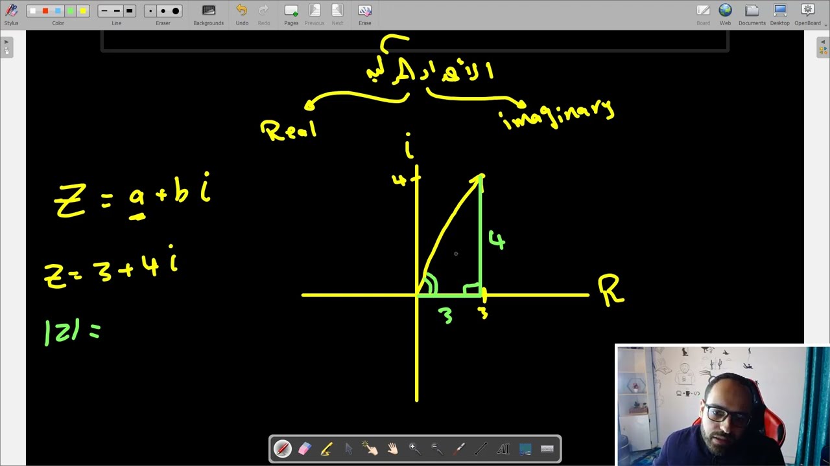830x466 pixels.
Task: Click the Redo button
Action: [x=264, y=14]
